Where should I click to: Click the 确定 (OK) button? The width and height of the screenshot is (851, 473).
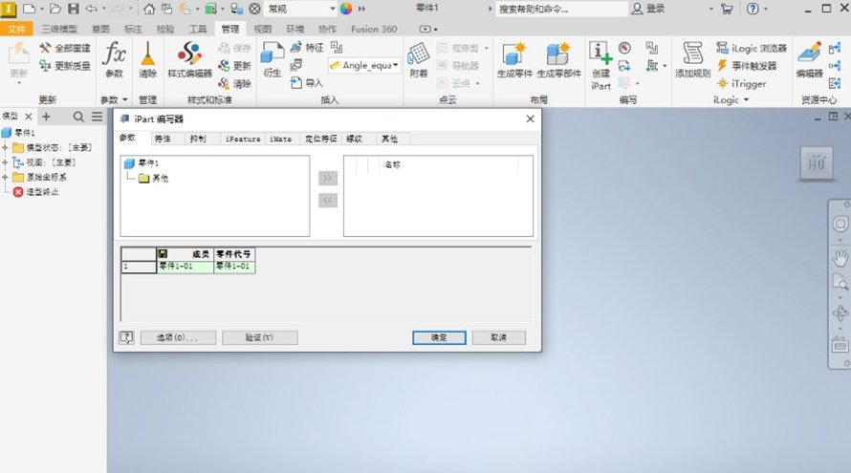pyautogui.click(x=439, y=337)
